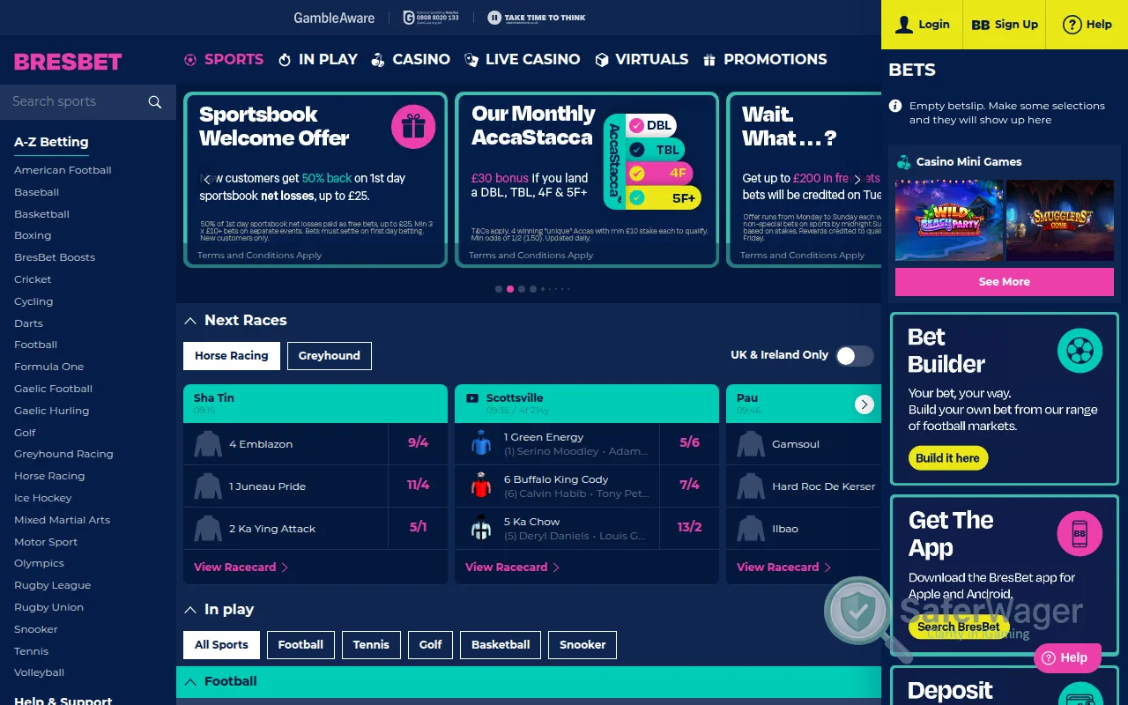Image resolution: width=1128 pixels, height=705 pixels.
Task: Collapse the Next Races section
Action: click(x=190, y=320)
